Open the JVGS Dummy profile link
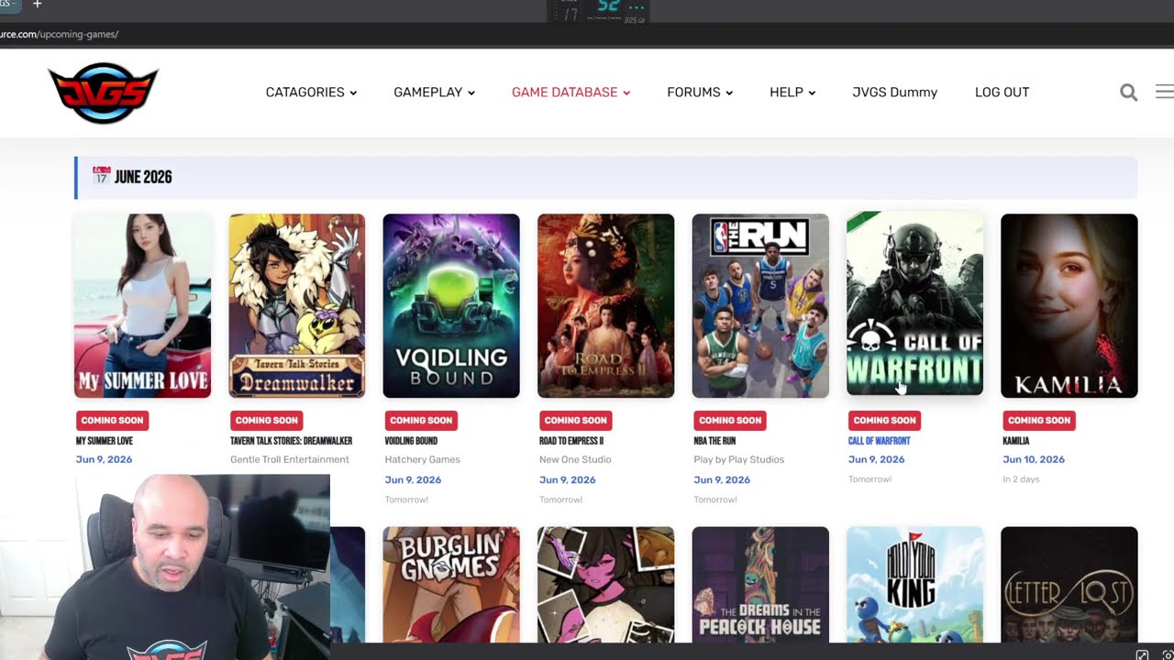The image size is (1174, 660). [x=894, y=93]
